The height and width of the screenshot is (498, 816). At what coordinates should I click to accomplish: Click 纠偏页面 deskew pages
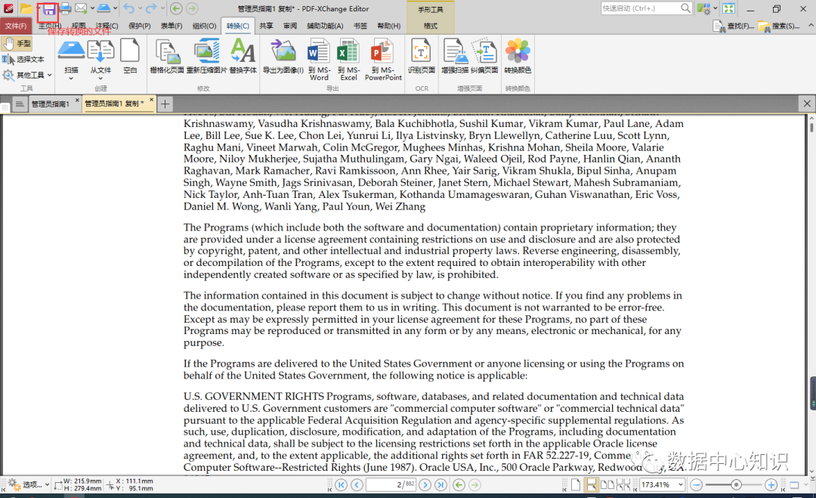click(484, 56)
